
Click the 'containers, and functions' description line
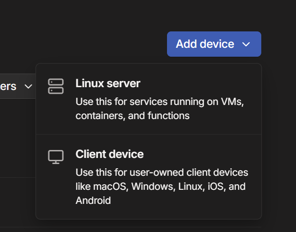click(133, 116)
